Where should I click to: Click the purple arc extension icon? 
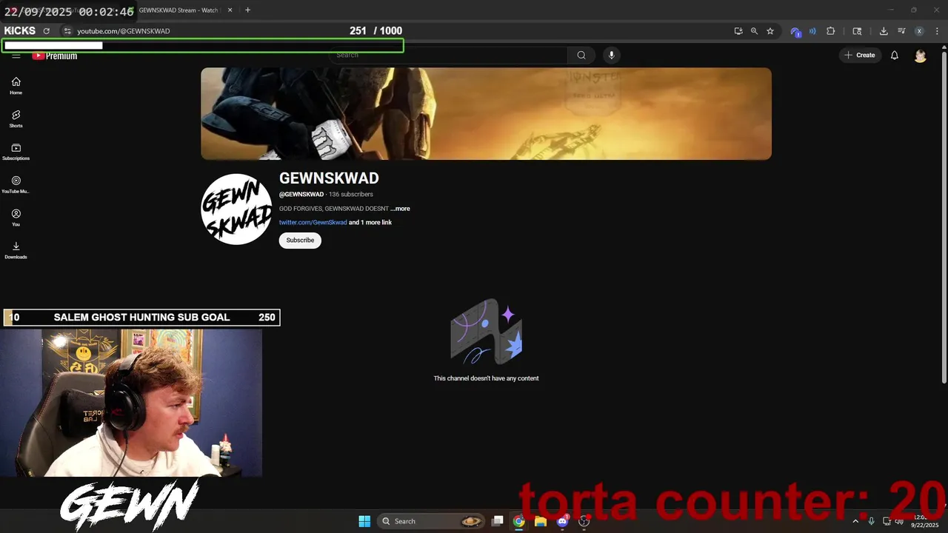pyautogui.click(x=795, y=31)
